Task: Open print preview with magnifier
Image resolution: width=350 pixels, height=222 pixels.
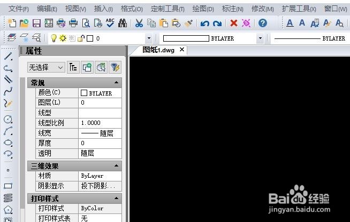Action: [86, 23]
